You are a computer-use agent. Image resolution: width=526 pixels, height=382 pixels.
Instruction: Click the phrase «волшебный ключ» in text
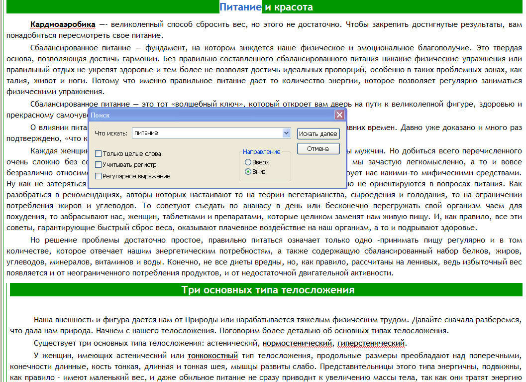point(208,104)
